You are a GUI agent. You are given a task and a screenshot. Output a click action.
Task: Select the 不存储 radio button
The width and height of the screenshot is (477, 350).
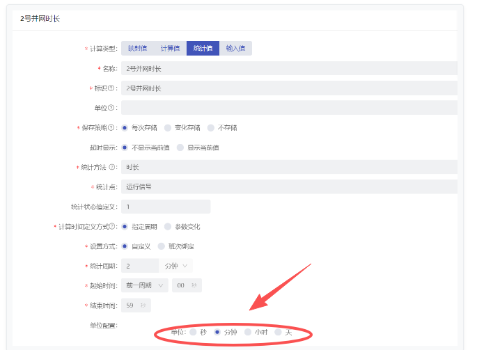click(x=211, y=128)
